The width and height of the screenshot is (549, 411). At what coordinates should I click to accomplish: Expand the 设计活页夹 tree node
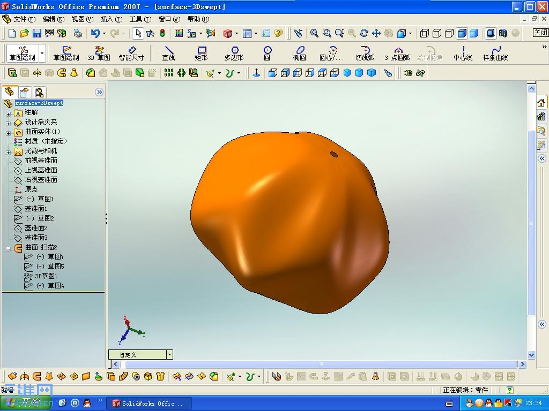pyautogui.click(x=9, y=124)
